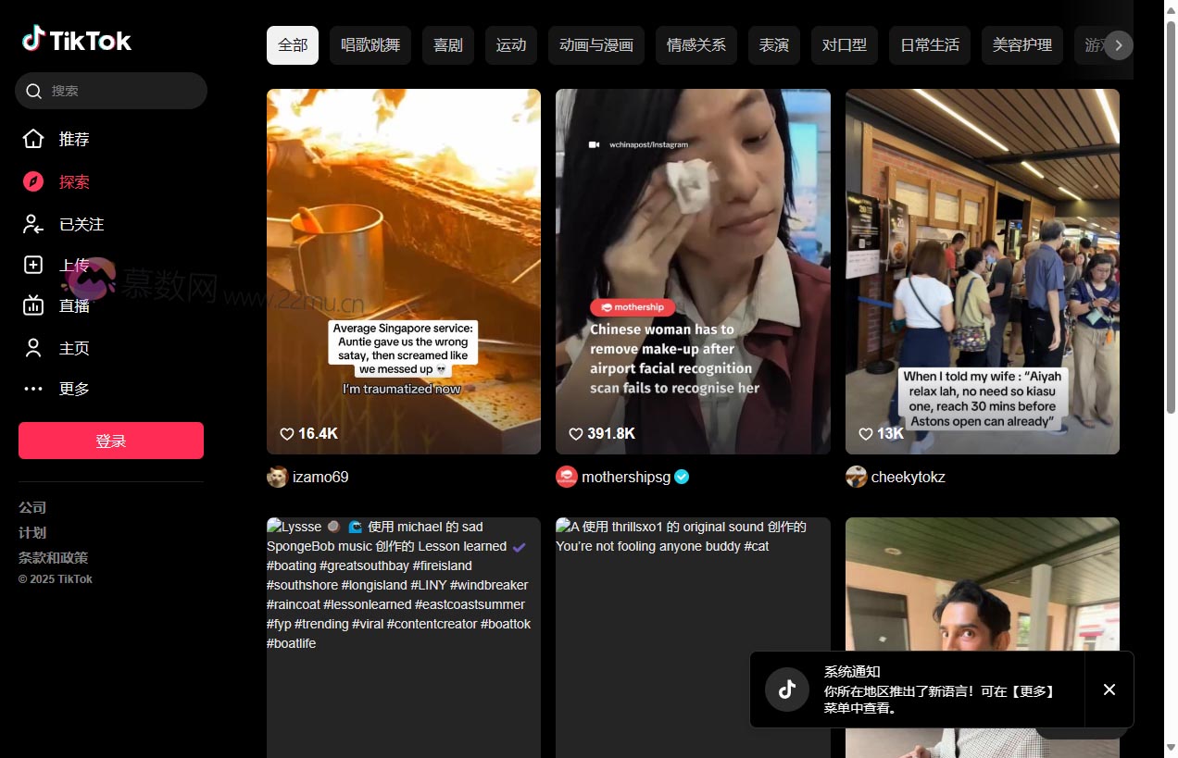Open mothershipsg profile link
Image resolution: width=1178 pixels, height=758 pixels.
[625, 477]
